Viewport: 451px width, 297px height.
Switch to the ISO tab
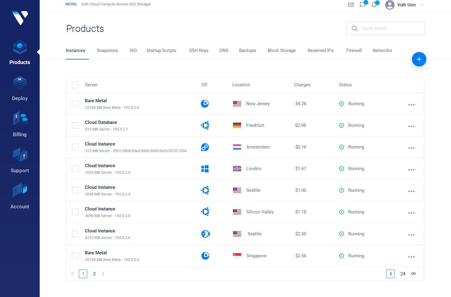[x=133, y=51]
